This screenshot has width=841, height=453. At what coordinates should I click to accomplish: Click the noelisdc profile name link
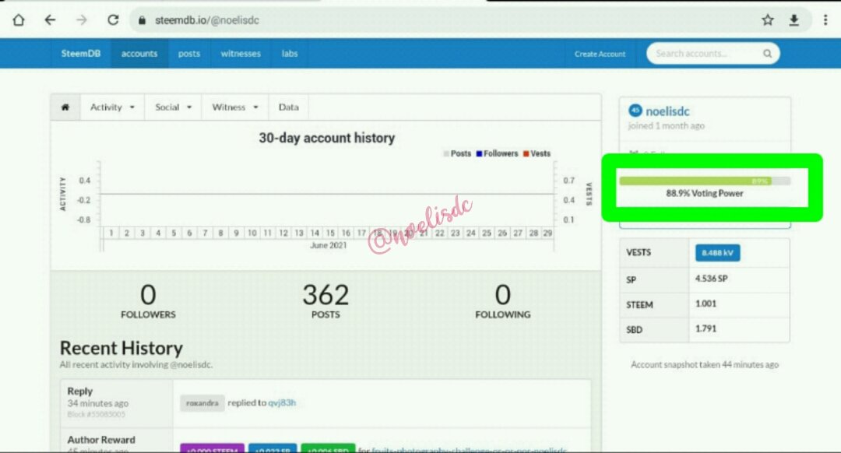pos(667,111)
